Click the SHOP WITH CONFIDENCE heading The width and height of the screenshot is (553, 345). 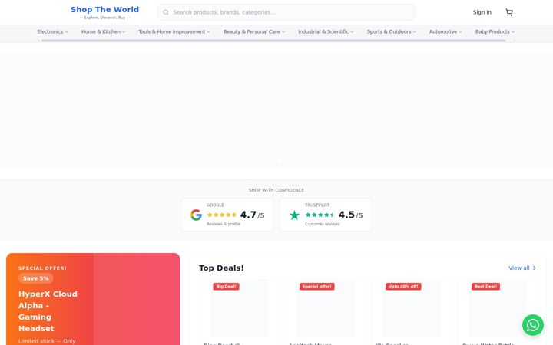coord(276,190)
